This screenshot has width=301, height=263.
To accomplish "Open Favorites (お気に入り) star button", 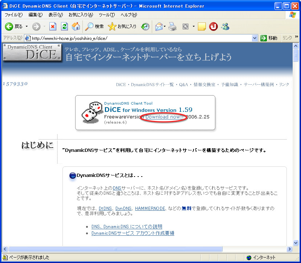I will point(122,27).
